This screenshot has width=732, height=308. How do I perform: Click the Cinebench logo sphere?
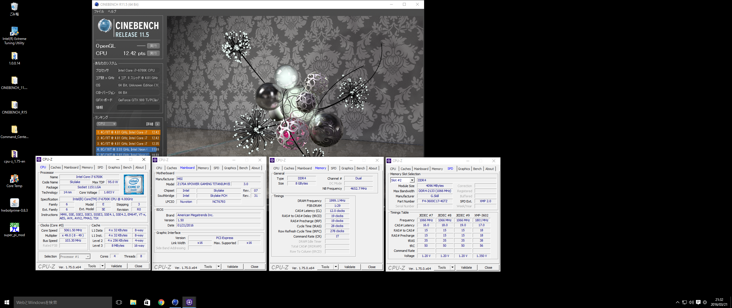pyautogui.click(x=105, y=25)
